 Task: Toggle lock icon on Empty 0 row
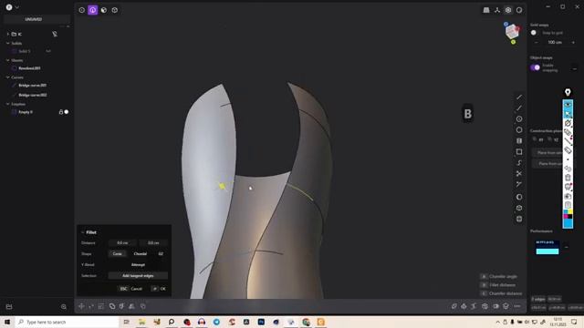[61, 112]
